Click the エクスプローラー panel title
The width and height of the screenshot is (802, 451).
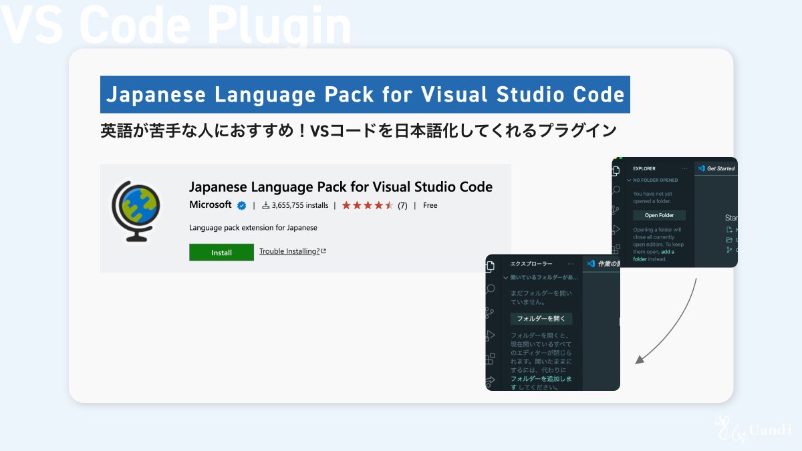click(x=531, y=264)
